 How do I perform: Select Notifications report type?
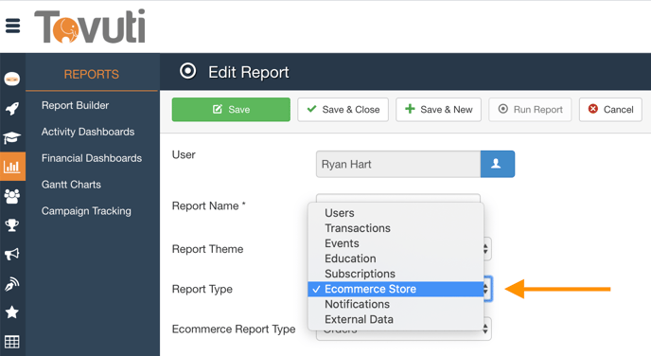[396, 304]
